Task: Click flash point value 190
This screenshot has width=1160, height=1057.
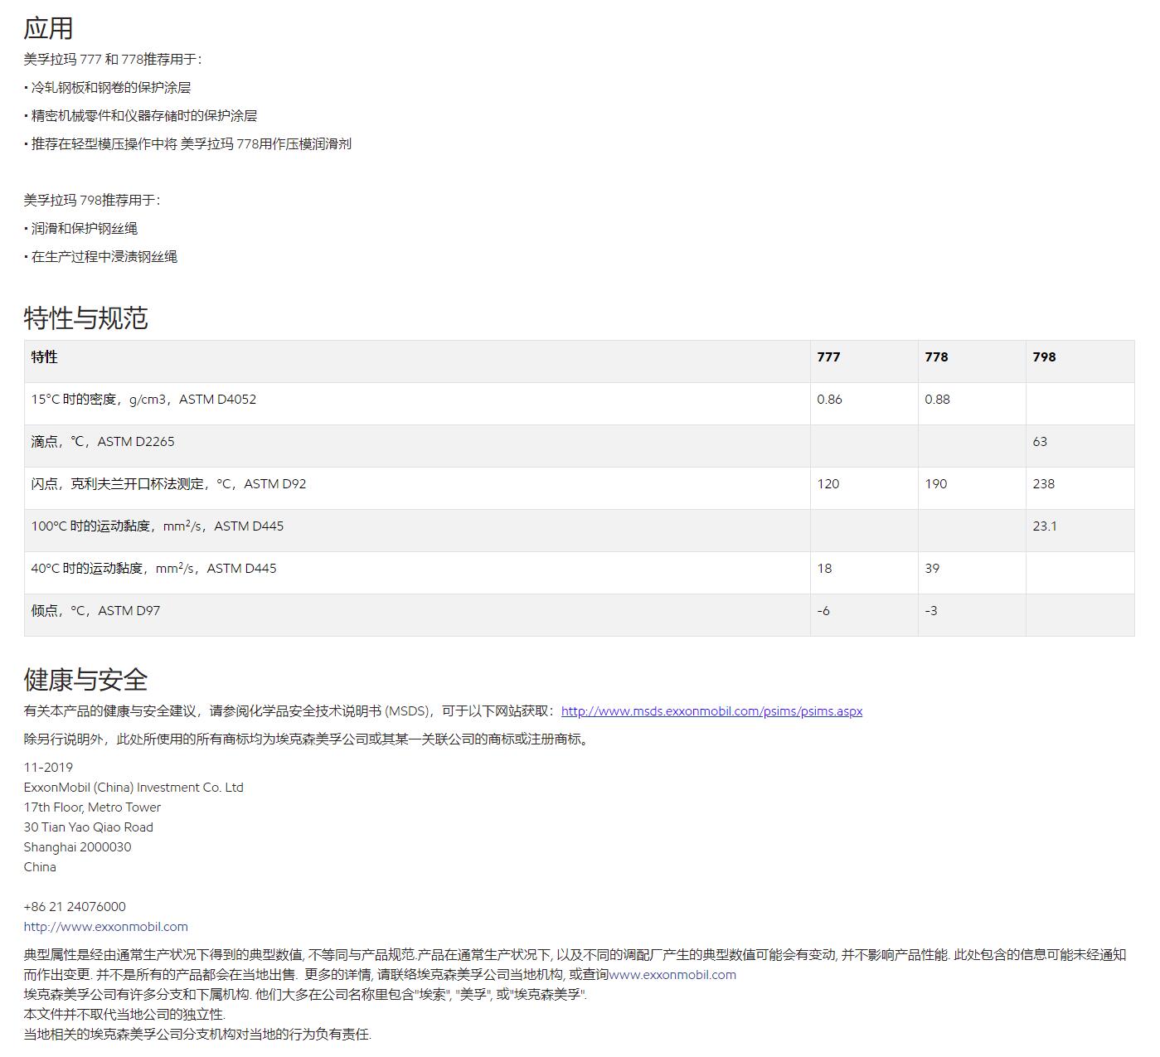Action: [936, 484]
